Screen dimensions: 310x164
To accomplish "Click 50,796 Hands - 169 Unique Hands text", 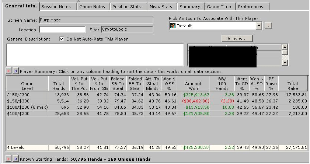I will pyautogui.click(x=110, y=159).
